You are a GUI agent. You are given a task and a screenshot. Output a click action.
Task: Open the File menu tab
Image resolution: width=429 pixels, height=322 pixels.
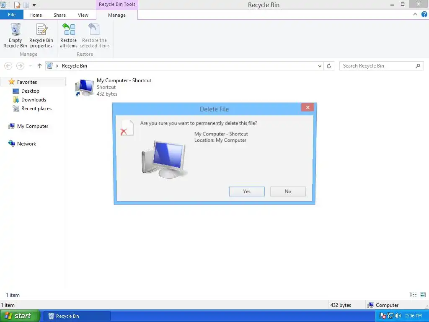click(11, 15)
